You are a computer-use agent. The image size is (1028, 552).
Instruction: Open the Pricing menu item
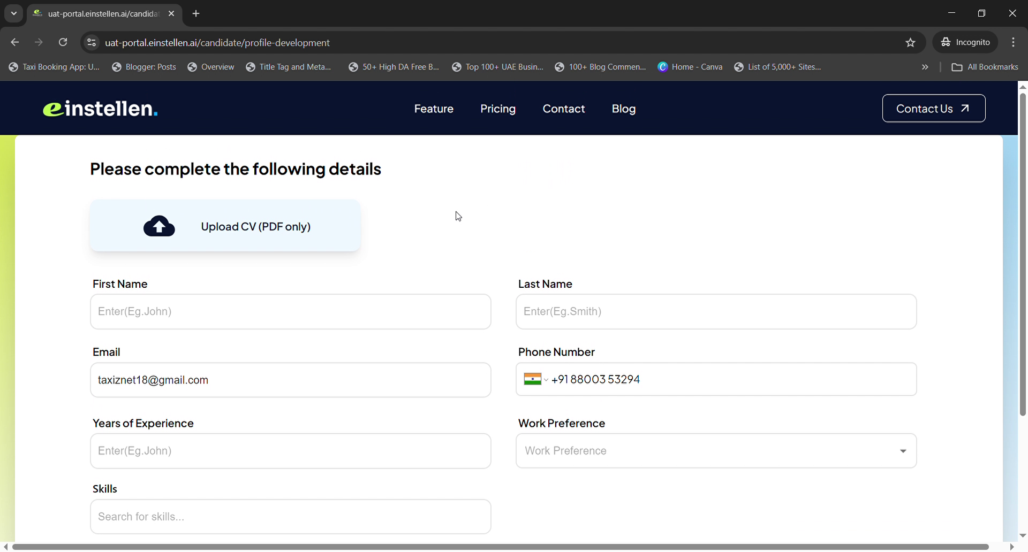(x=497, y=109)
